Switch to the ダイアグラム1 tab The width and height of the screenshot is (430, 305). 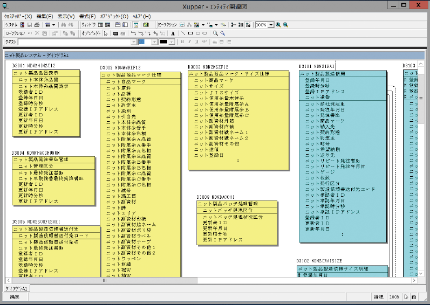(17, 289)
